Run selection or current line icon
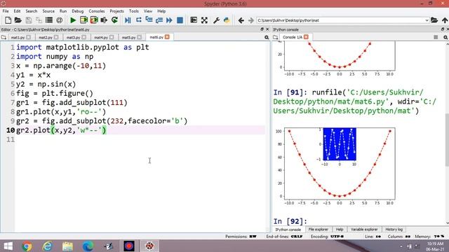This screenshot has width=449, height=252. [x=105, y=20]
